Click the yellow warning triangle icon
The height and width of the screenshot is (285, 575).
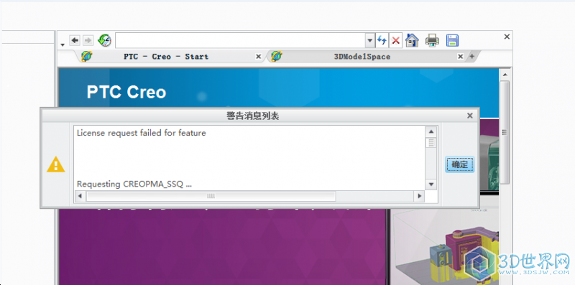(56, 164)
